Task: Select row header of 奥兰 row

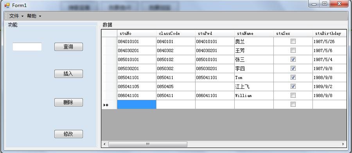Action: click(109, 41)
